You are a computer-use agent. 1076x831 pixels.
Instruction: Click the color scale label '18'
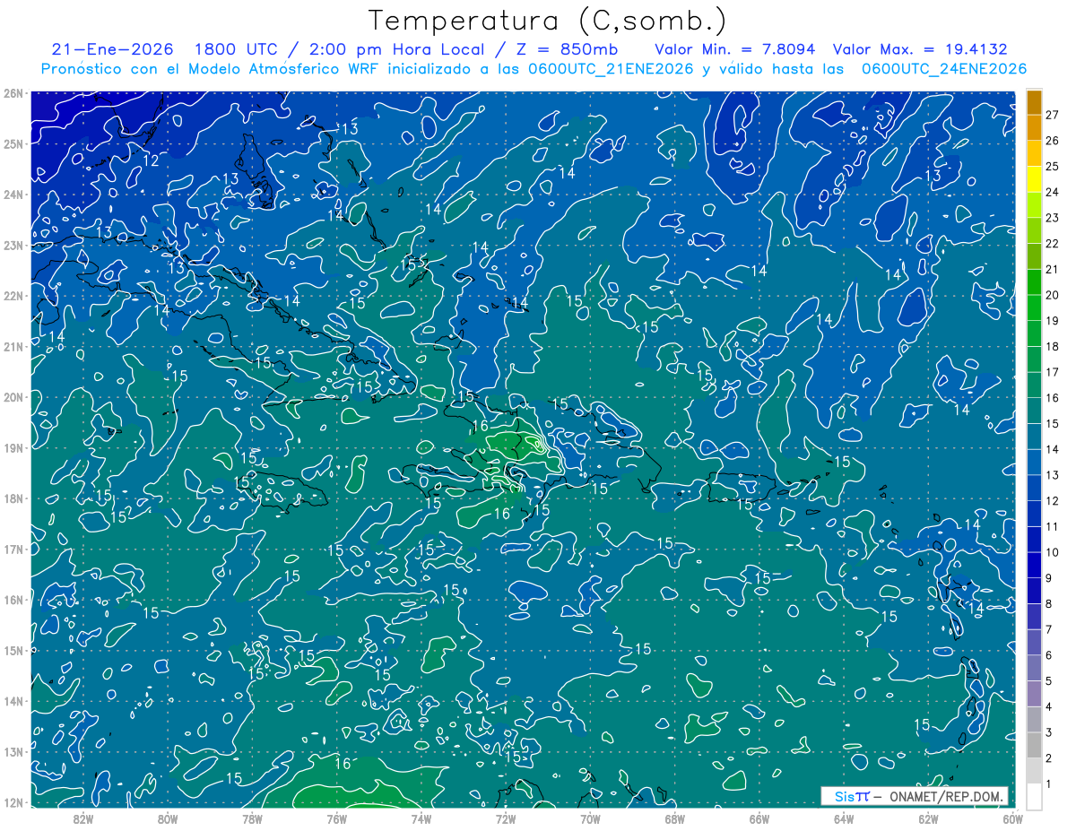click(1053, 346)
